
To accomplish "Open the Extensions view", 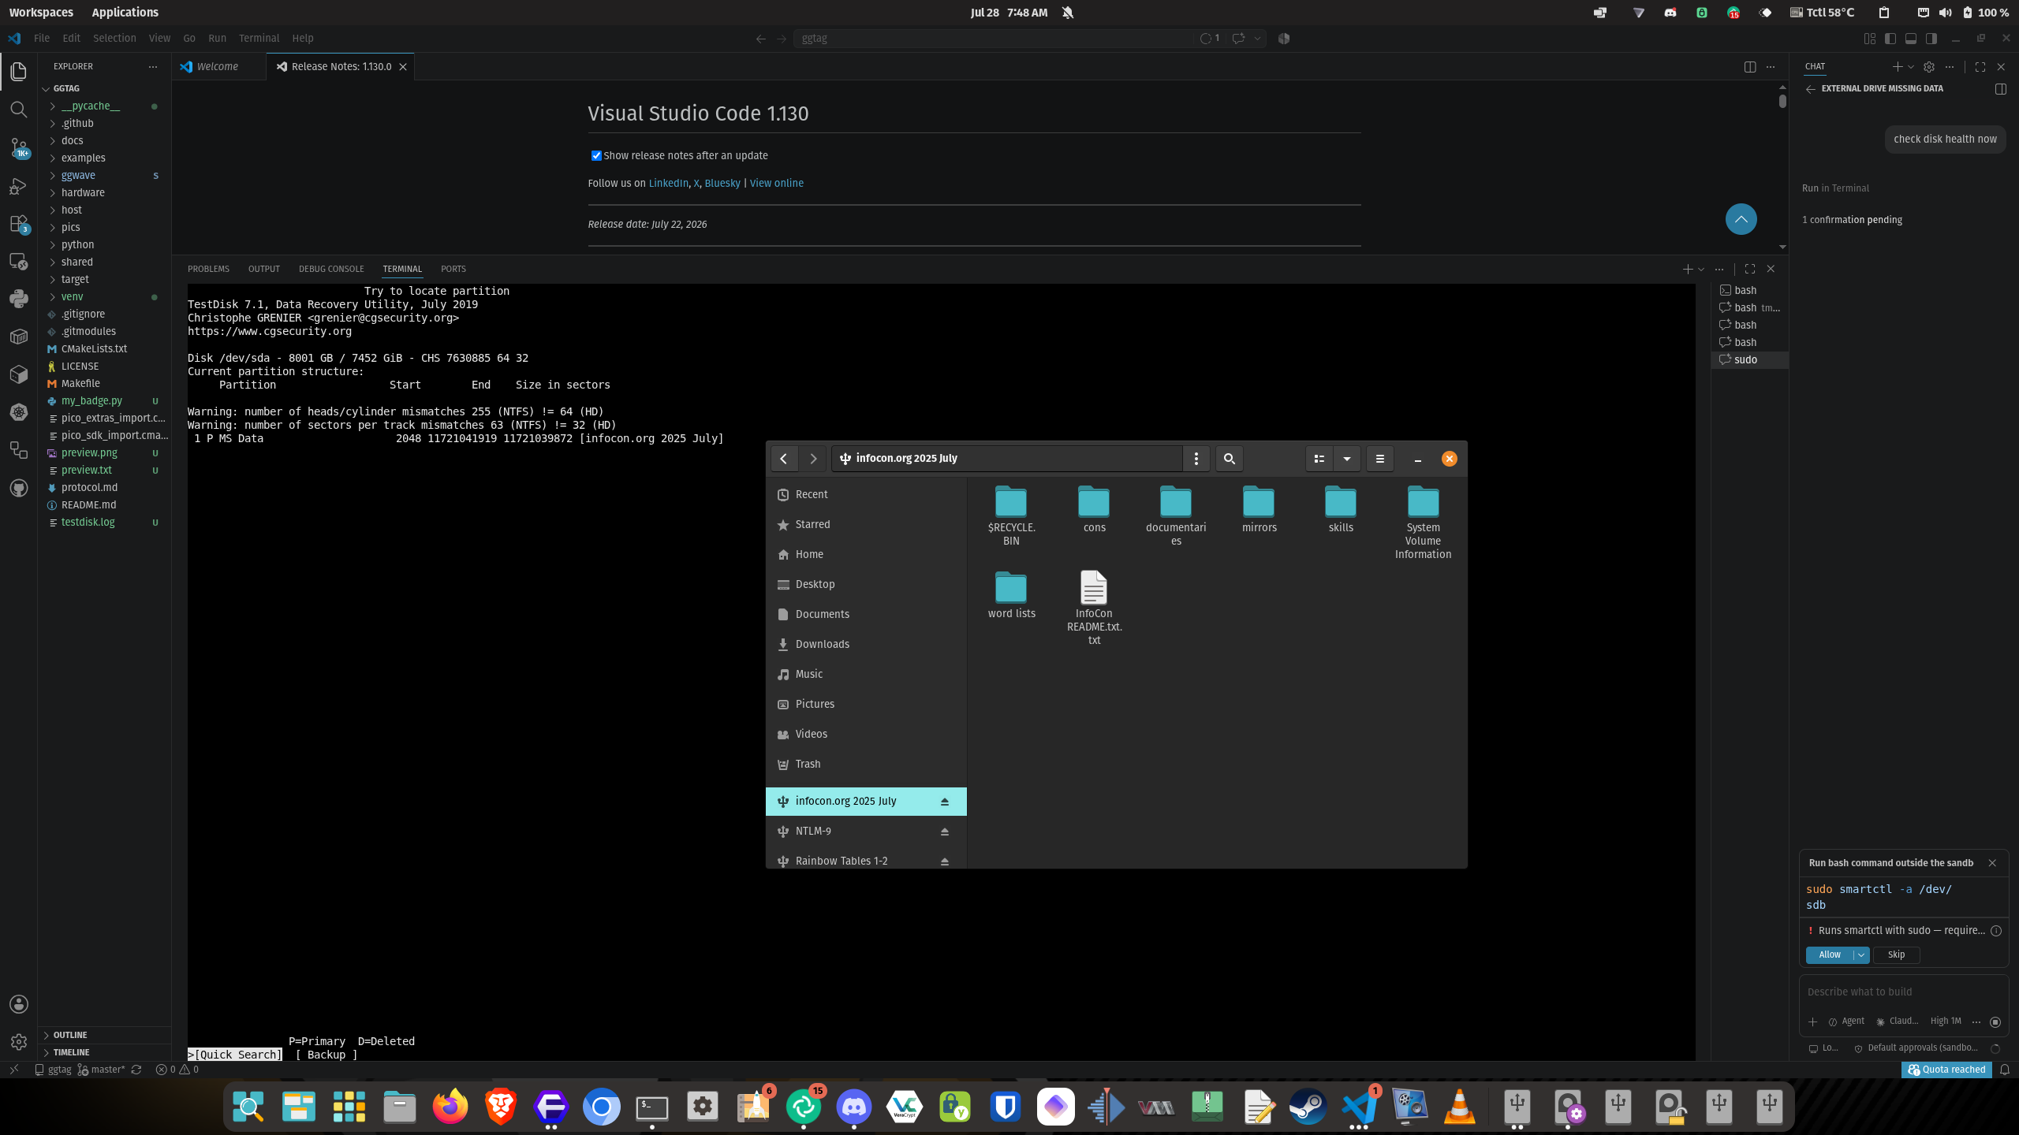I will [x=19, y=224].
